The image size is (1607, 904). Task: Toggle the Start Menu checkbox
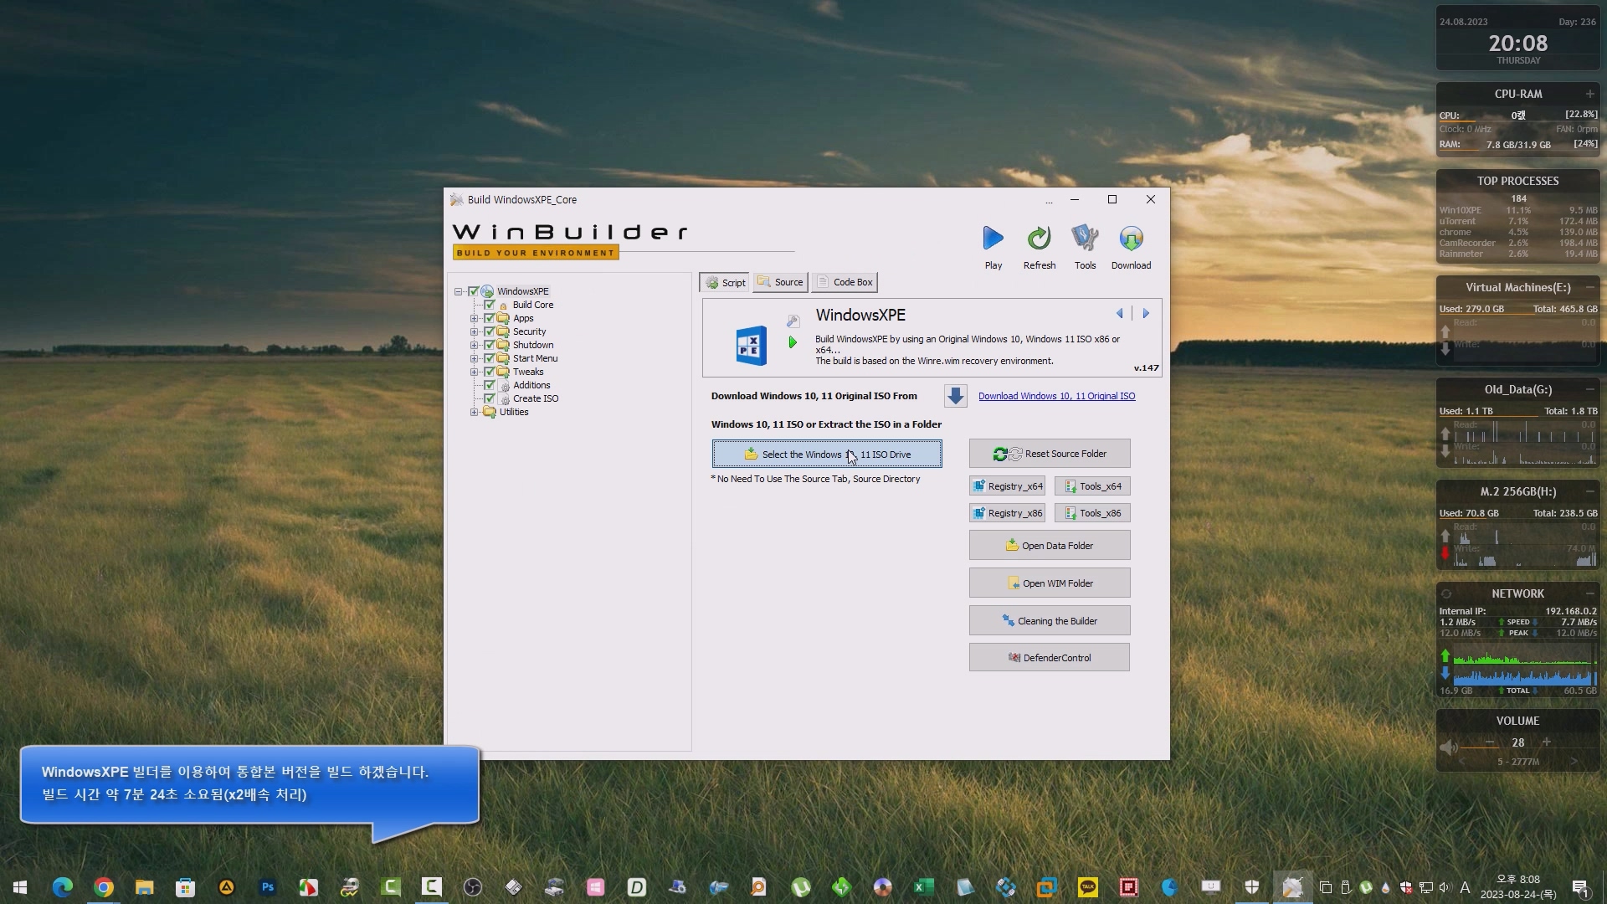point(489,358)
